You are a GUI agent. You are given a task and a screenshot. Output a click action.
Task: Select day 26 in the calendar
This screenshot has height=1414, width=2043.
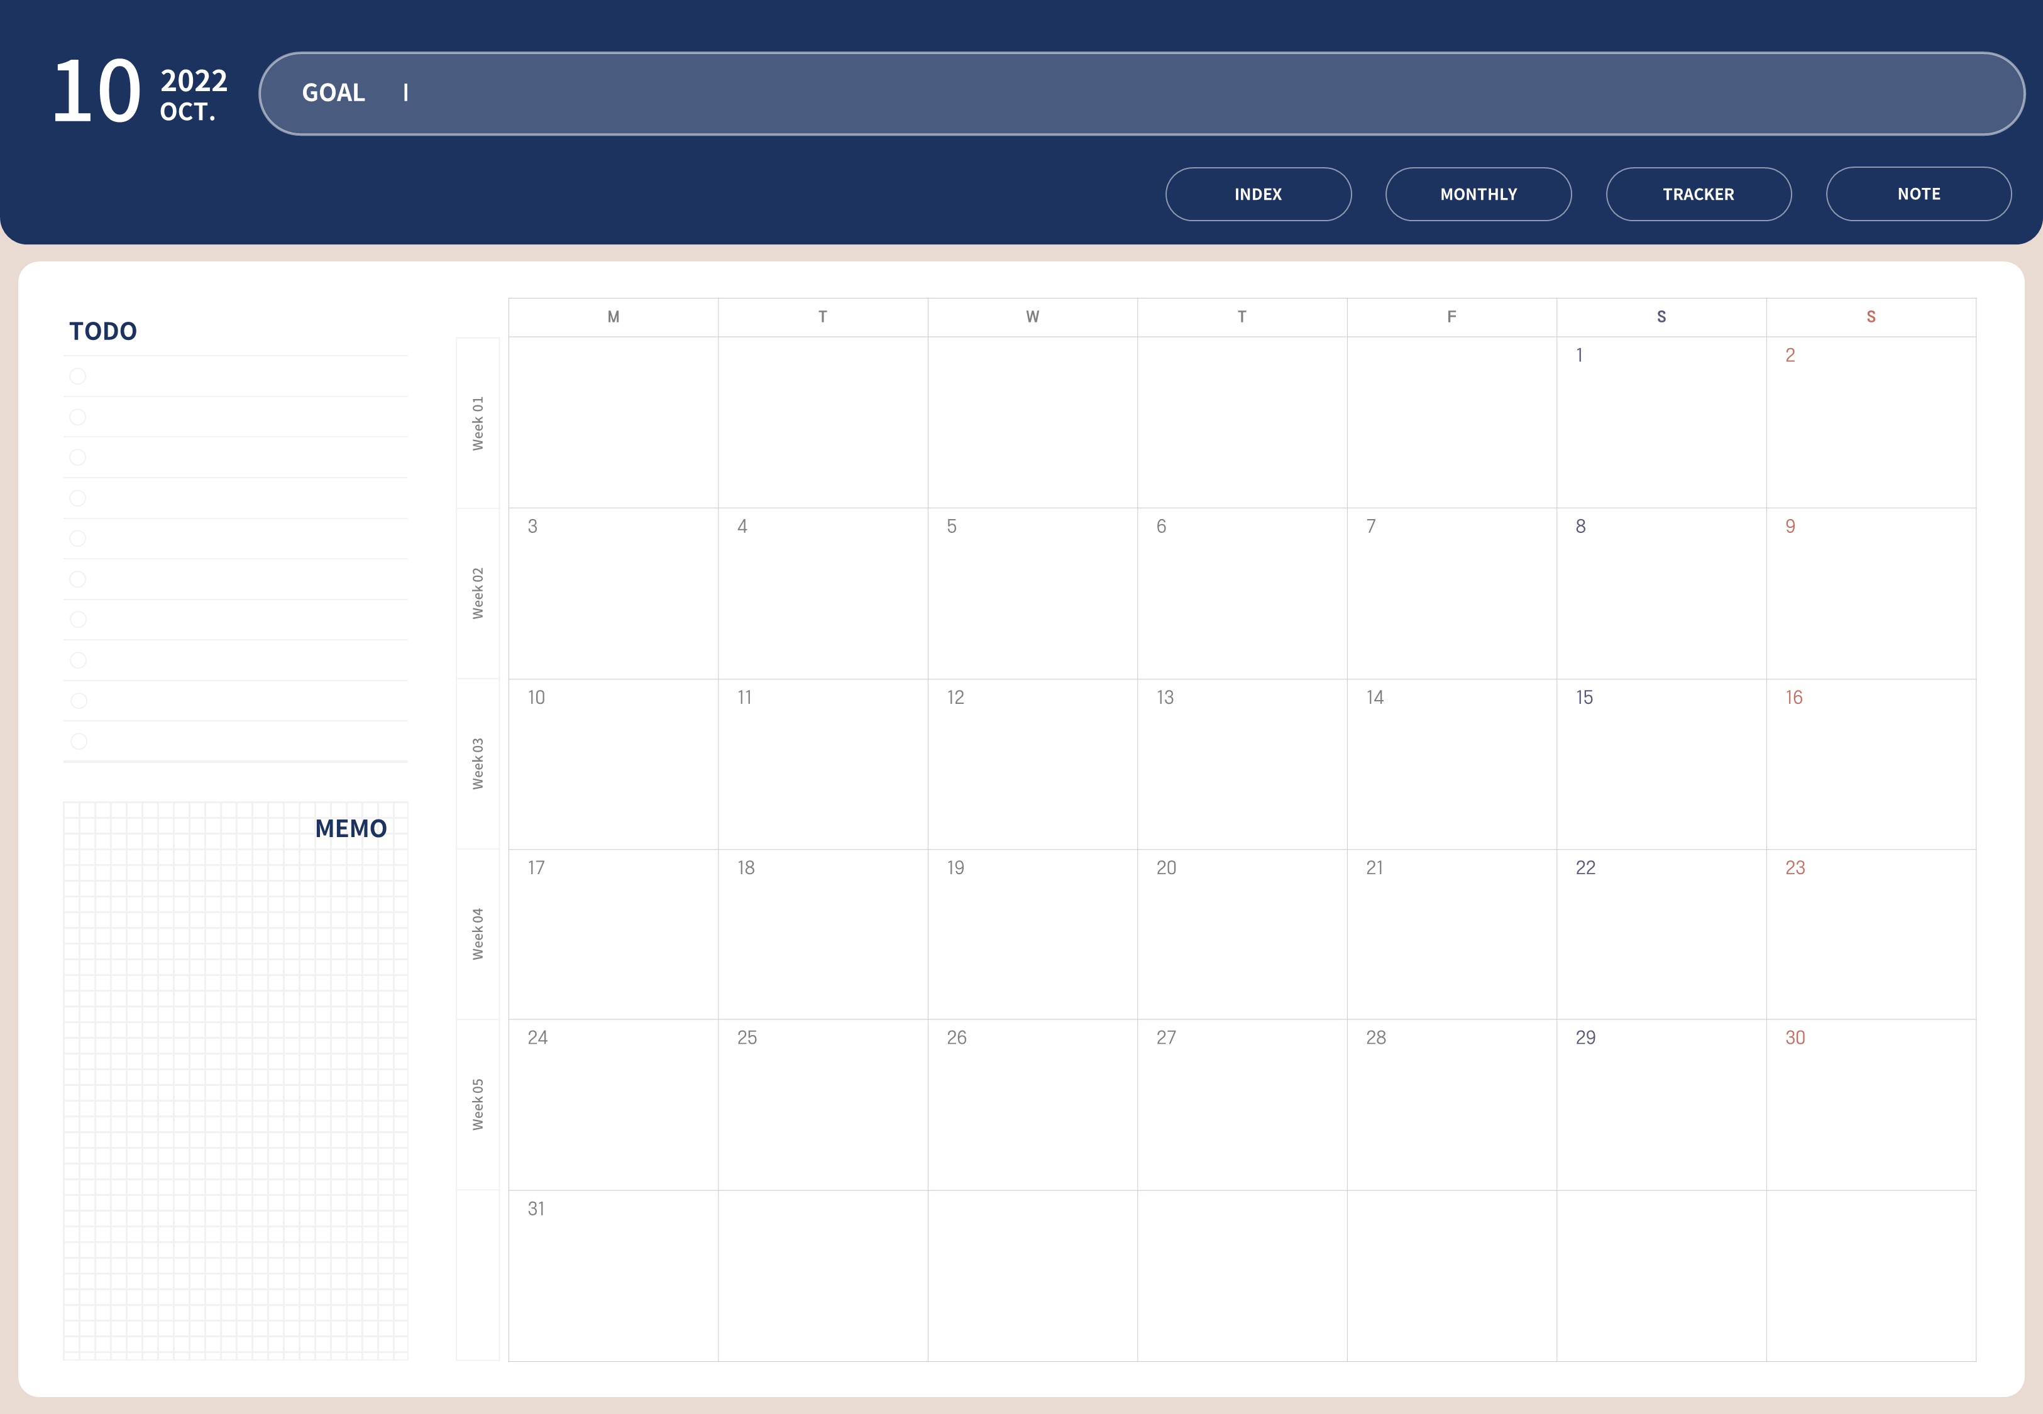click(1032, 1105)
